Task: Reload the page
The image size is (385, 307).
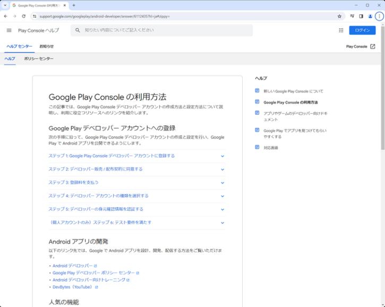Action: [23, 16]
